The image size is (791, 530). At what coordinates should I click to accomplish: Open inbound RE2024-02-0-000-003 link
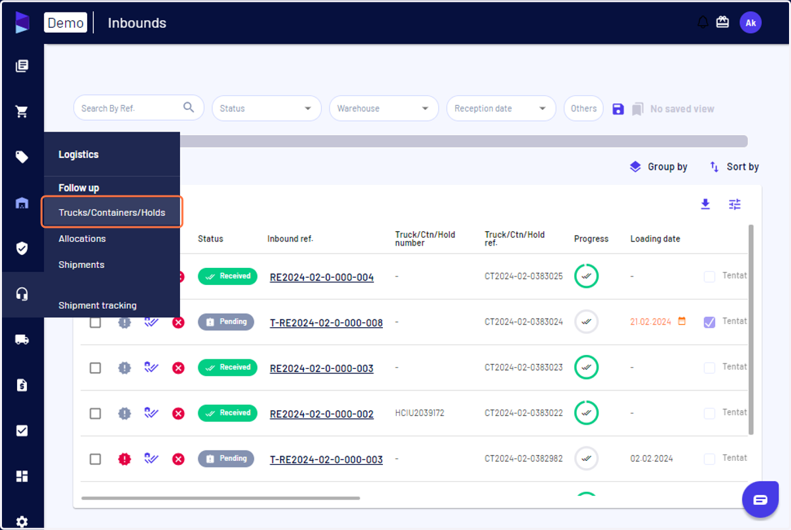[x=322, y=368]
